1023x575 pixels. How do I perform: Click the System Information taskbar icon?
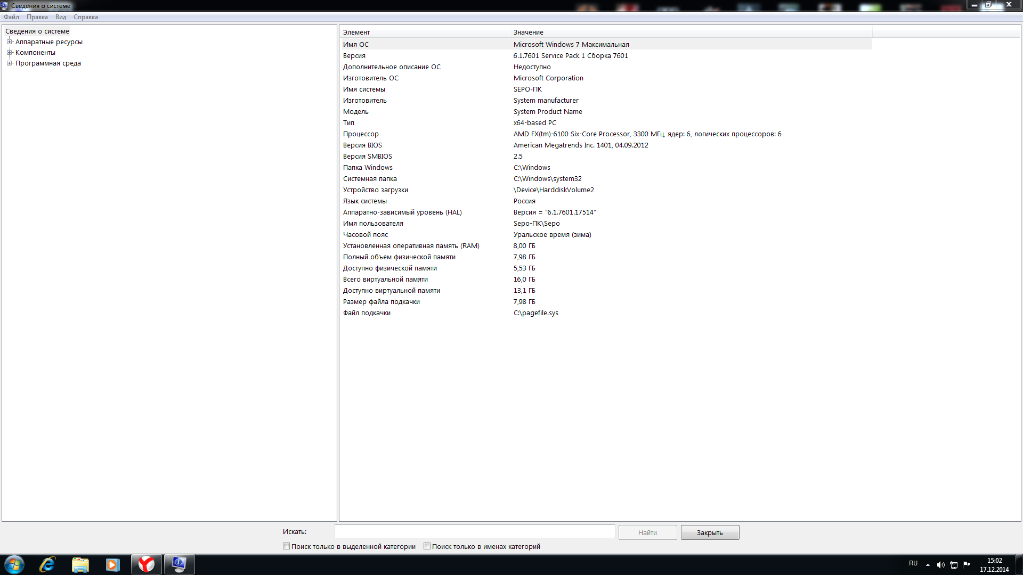(x=179, y=564)
